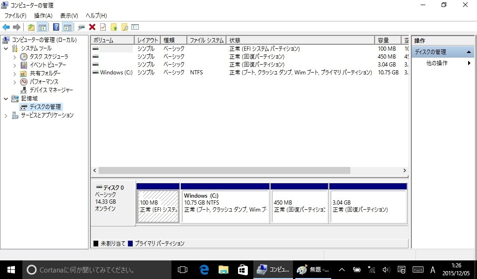
Task: Click the blue Back arrow in toolbar
Action: 6,27
